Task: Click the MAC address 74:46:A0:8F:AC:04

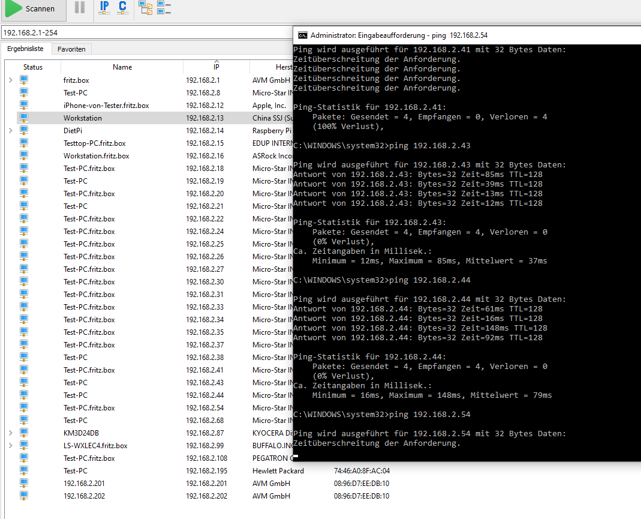Action: [x=362, y=471]
